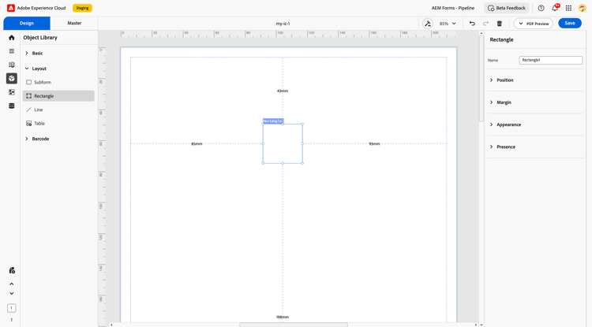This screenshot has width=592, height=327.
Task: Click the Save button
Action: (569, 23)
